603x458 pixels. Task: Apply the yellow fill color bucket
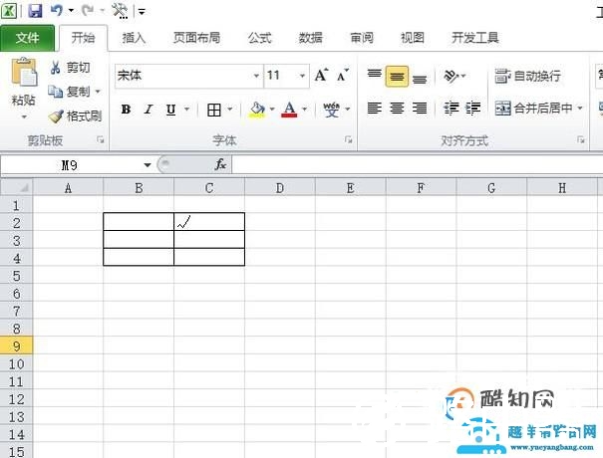tap(257, 110)
